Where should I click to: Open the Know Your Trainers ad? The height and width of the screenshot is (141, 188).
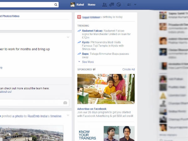coord(106,133)
